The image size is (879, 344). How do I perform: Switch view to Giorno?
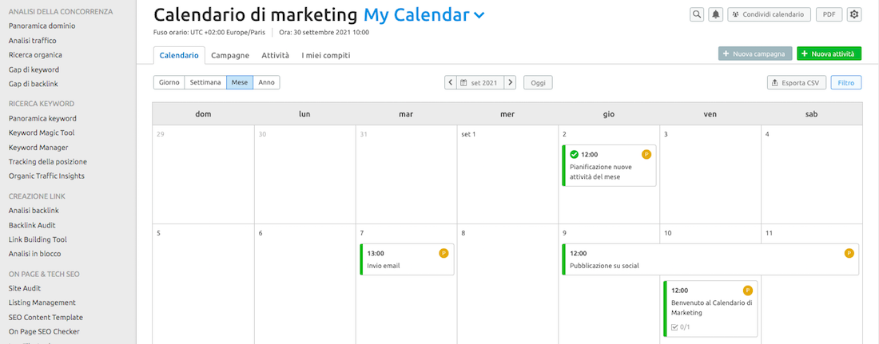[169, 82]
